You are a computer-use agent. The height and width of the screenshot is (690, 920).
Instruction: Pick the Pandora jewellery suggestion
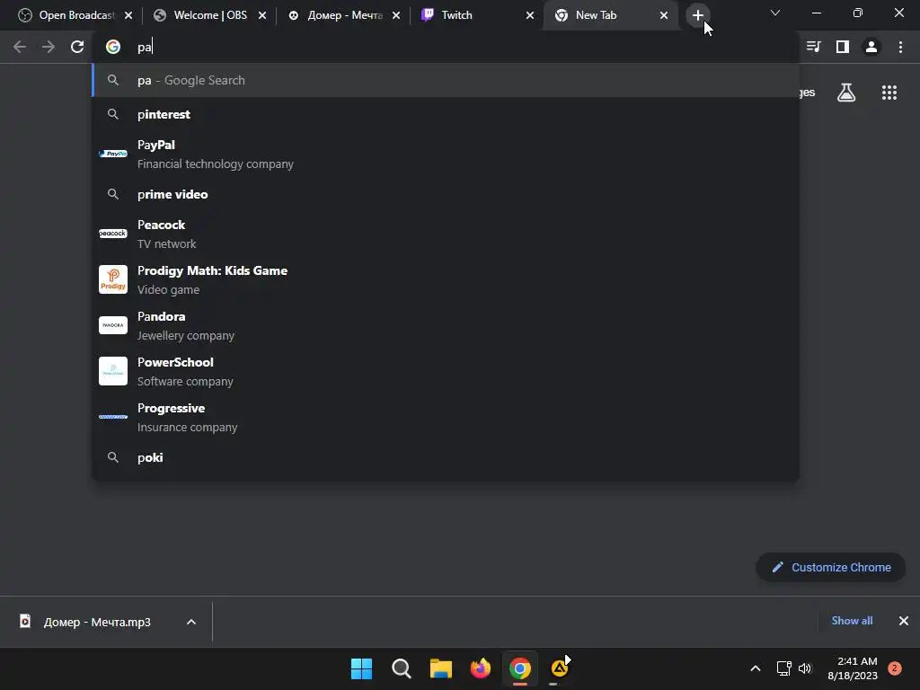(446, 325)
